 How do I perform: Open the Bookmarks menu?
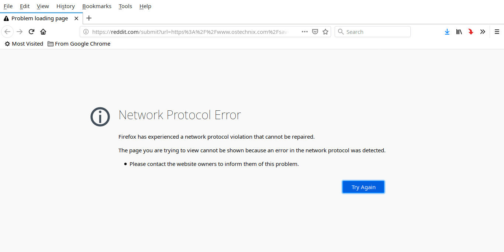click(x=97, y=6)
